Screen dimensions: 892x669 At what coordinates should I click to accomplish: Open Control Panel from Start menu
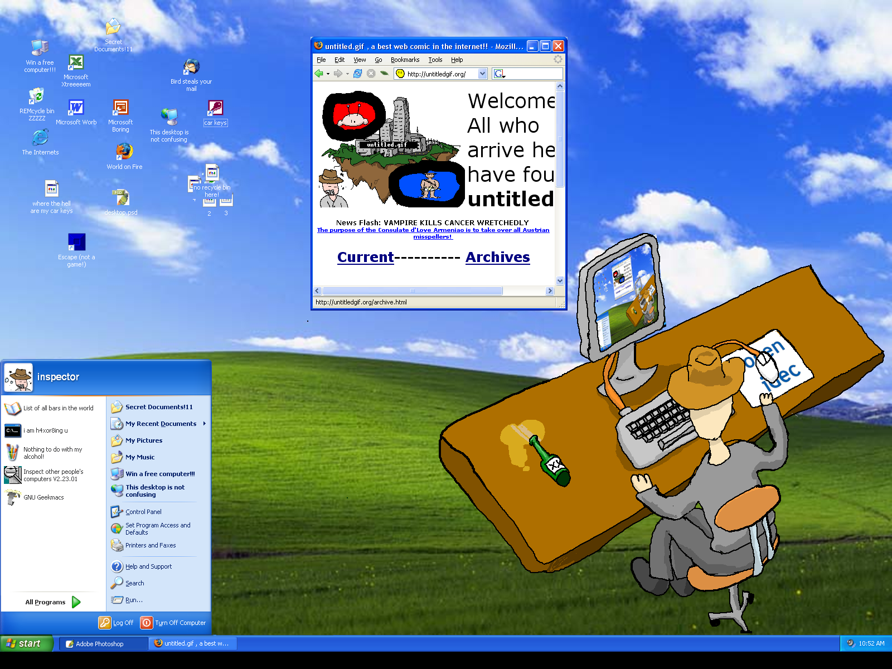(x=158, y=512)
